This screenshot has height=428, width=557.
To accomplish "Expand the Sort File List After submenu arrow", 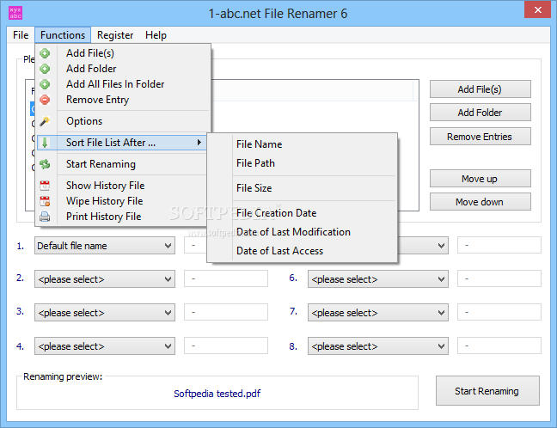I will click(199, 143).
